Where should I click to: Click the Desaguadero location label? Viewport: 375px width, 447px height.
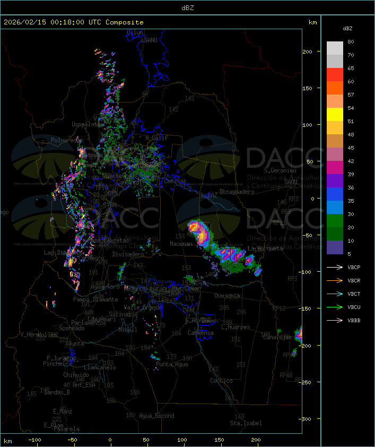(x=237, y=192)
